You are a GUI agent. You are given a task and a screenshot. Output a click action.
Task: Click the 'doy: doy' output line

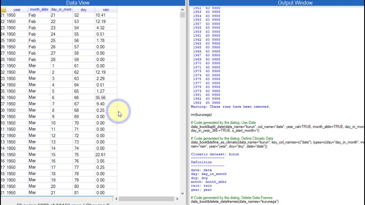coord(199,178)
